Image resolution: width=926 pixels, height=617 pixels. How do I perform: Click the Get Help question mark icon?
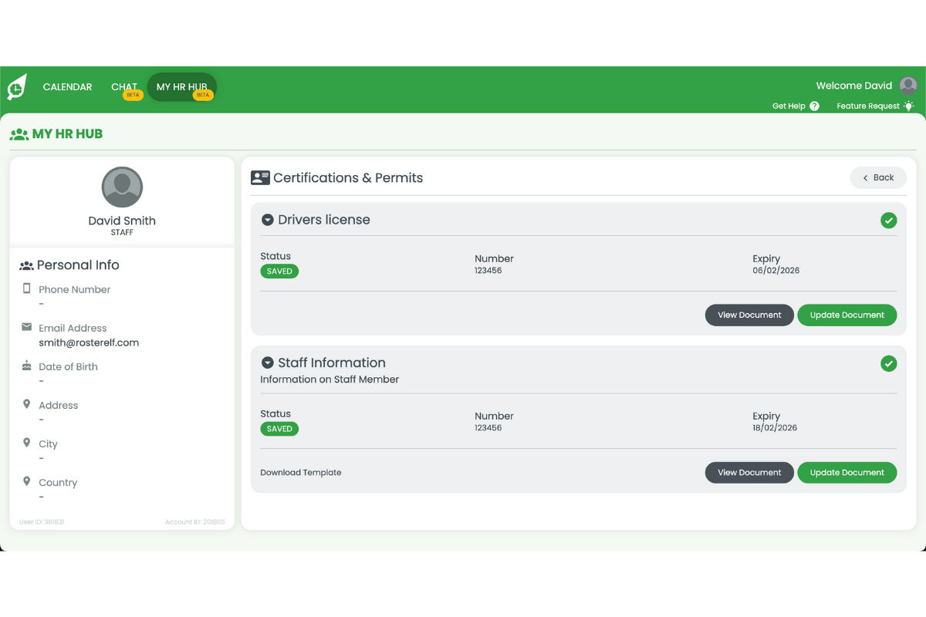[814, 106]
